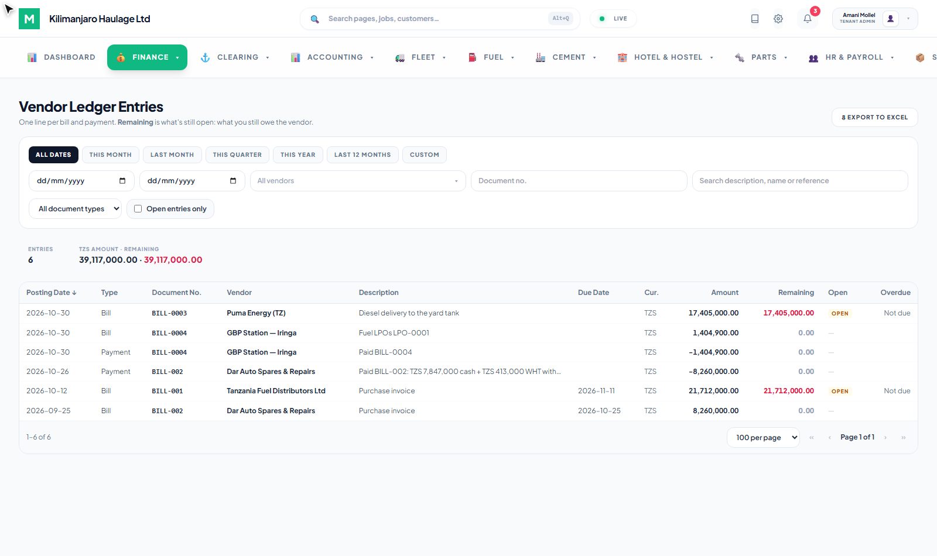The height and width of the screenshot is (556, 937).
Task: Expand the user account menu arrow
Action: point(908,19)
